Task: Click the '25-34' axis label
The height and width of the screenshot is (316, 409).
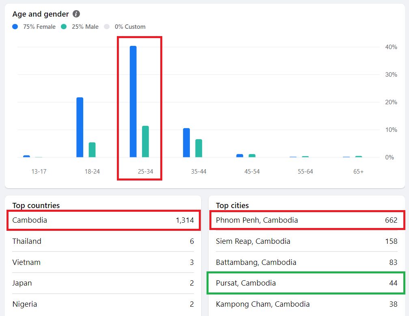Action: 146,172
